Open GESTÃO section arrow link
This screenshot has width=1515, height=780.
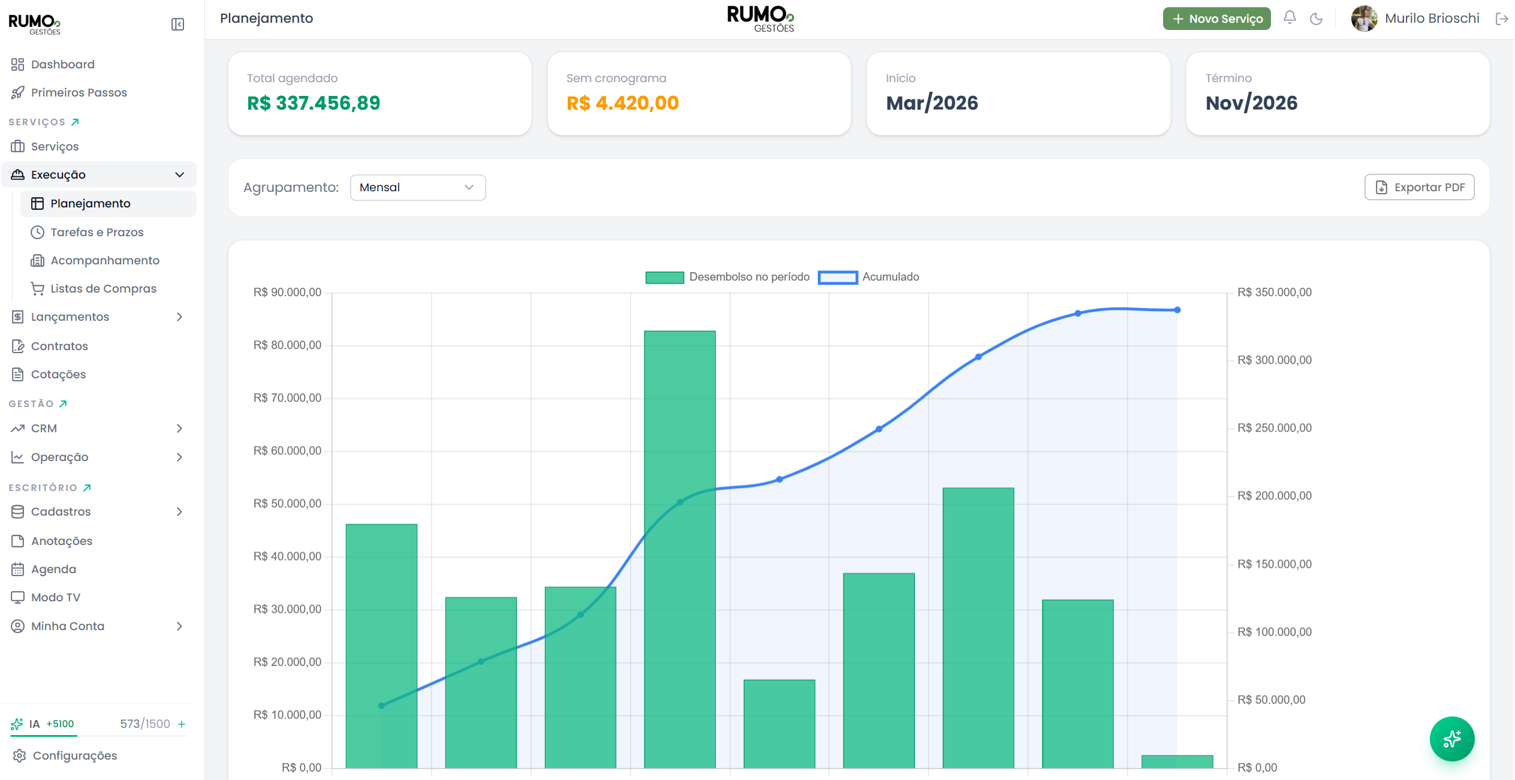click(63, 403)
